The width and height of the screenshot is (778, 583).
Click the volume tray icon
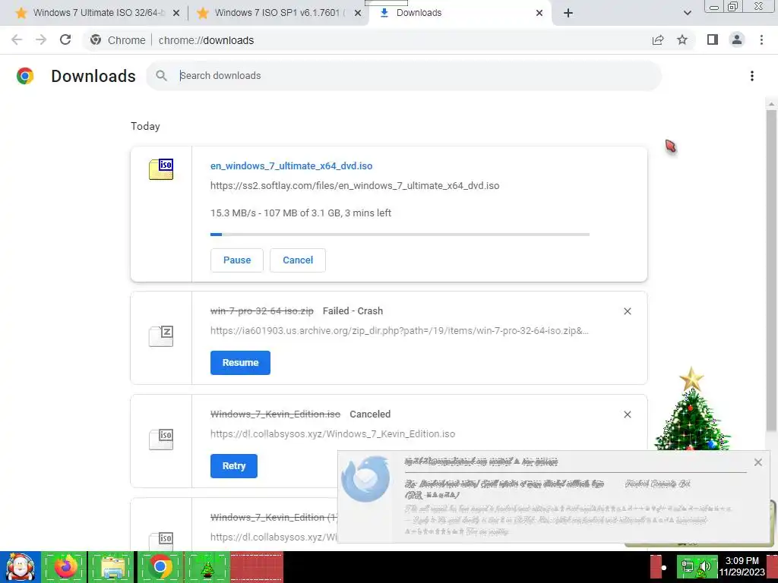point(706,566)
